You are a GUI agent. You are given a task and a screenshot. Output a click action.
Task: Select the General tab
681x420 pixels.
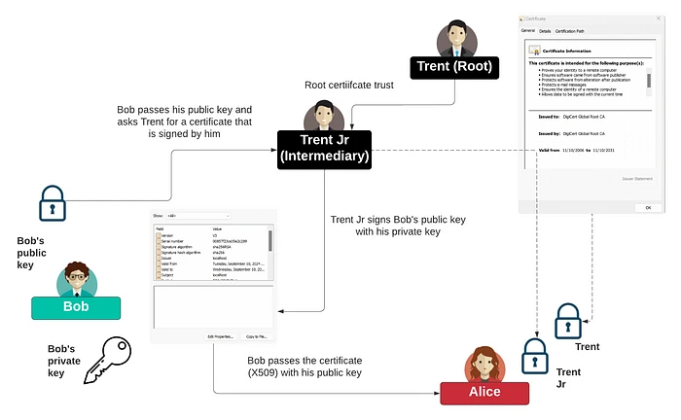(x=528, y=31)
